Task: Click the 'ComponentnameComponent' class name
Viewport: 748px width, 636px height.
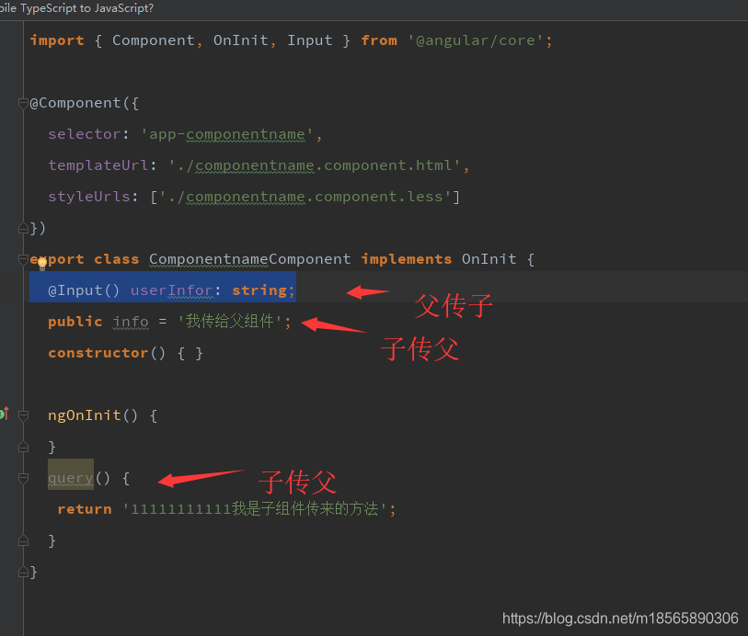Action: click(249, 259)
